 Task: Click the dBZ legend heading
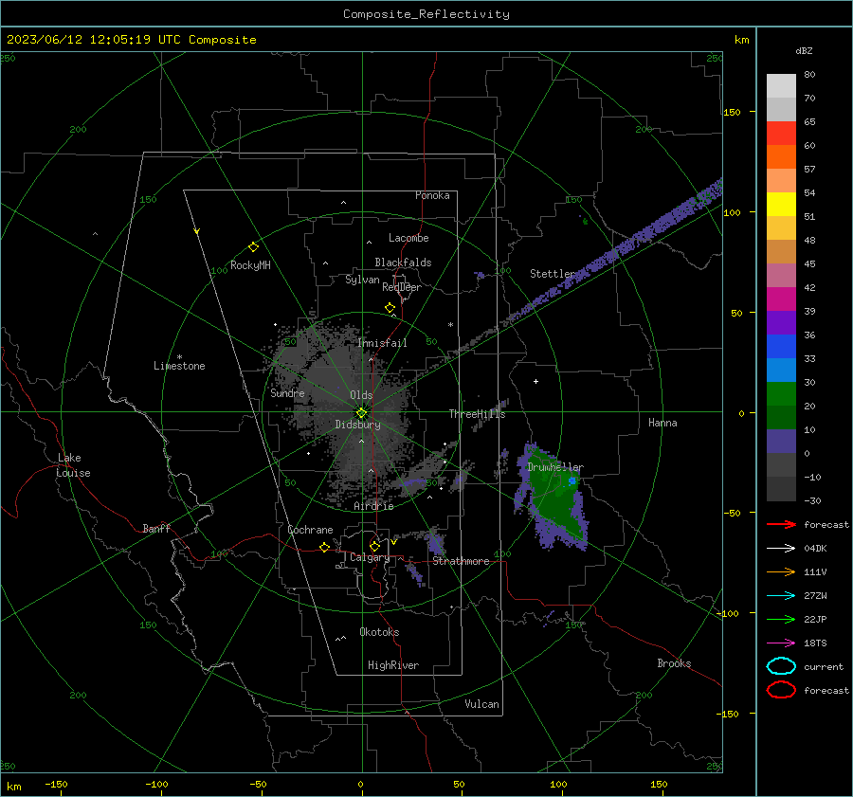pos(804,50)
